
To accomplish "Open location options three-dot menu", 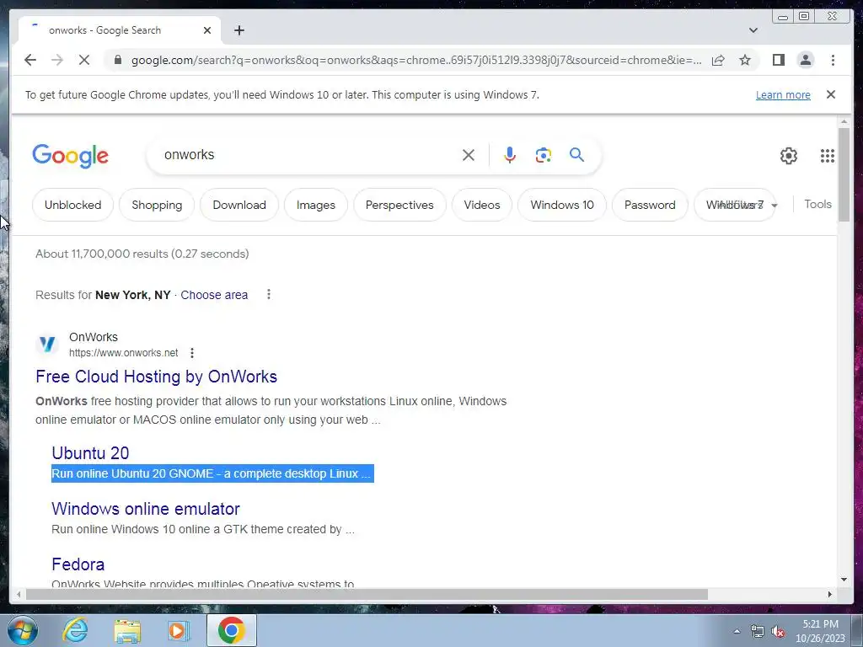I will [x=269, y=294].
